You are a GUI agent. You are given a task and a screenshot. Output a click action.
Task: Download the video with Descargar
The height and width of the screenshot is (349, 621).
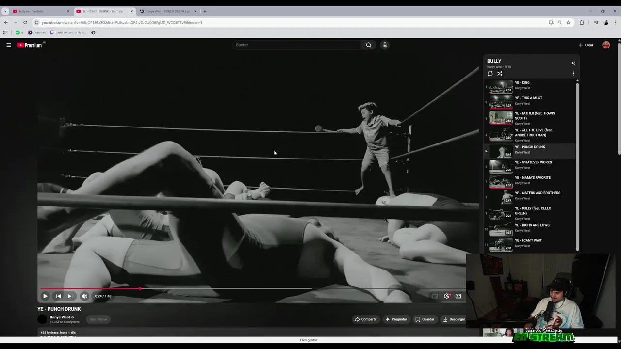click(x=453, y=319)
